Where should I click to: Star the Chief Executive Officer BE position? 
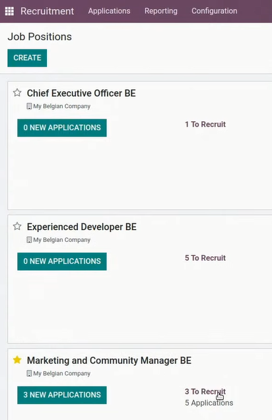click(17, 92)
